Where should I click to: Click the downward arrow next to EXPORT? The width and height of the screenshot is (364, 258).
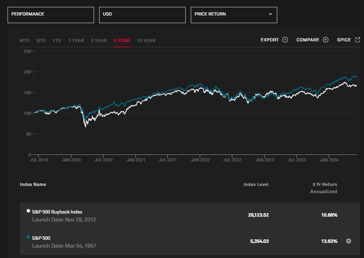click(286, 40)
